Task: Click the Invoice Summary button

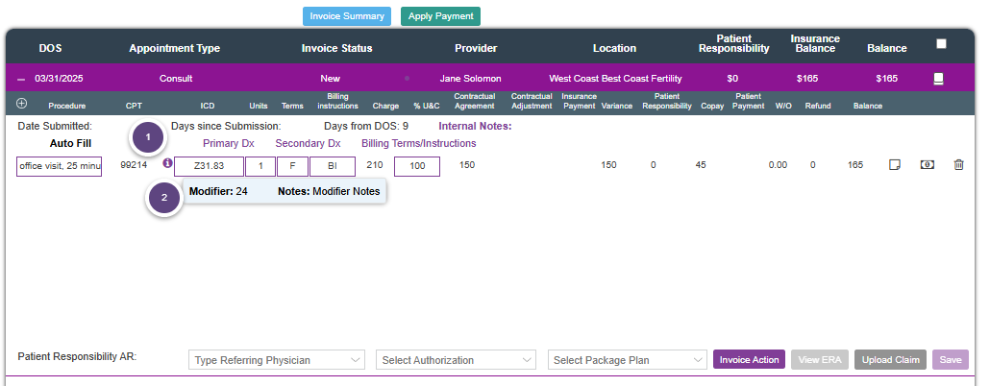Action: coord(347,16)
